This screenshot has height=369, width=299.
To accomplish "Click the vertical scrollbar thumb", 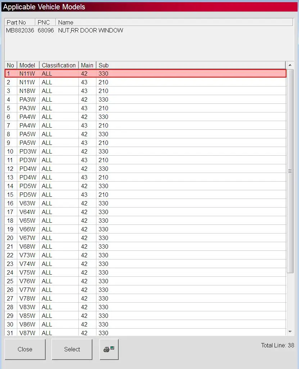I will click(290, 171).
